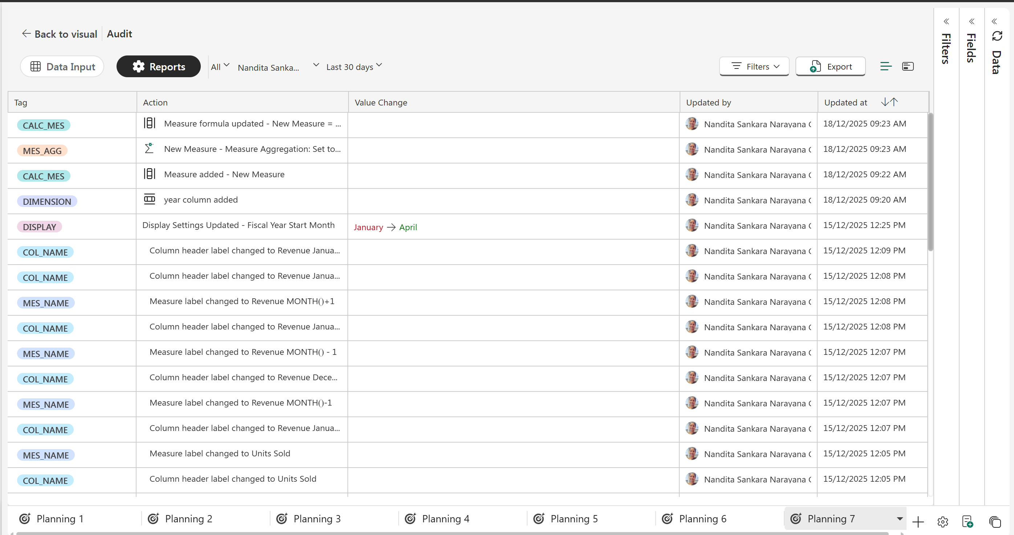Open the Filters button menu
1014x535 pixels.
tap(754, 66)
